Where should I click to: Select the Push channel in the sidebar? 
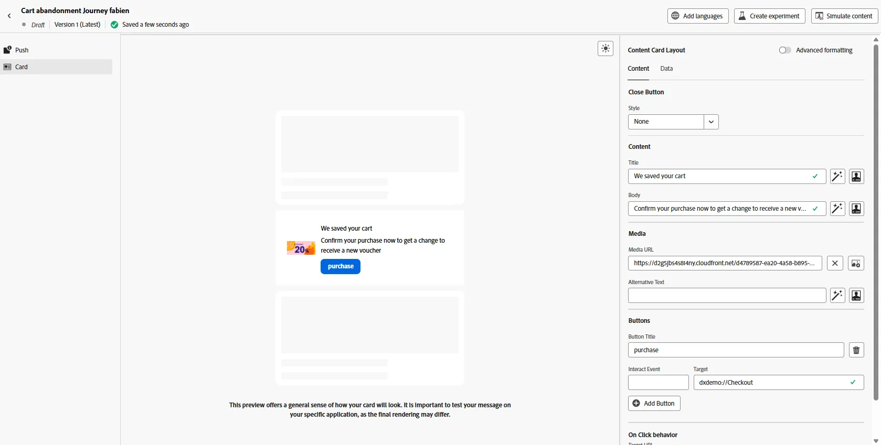(56, 50)
